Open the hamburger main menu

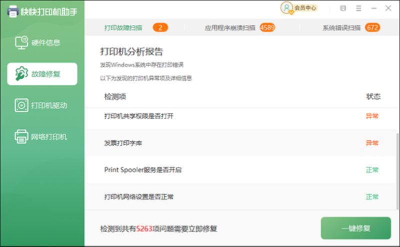point(358,8)
